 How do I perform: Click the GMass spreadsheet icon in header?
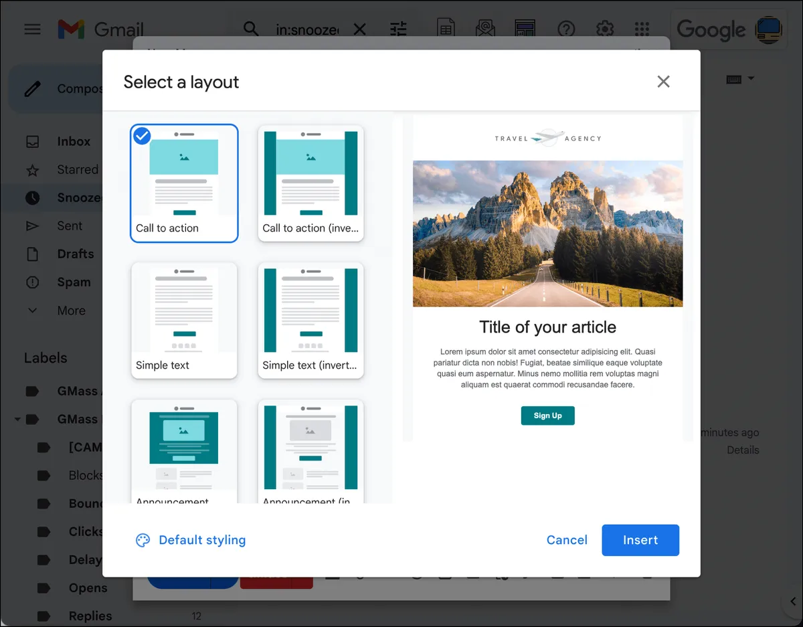point(446,29)
